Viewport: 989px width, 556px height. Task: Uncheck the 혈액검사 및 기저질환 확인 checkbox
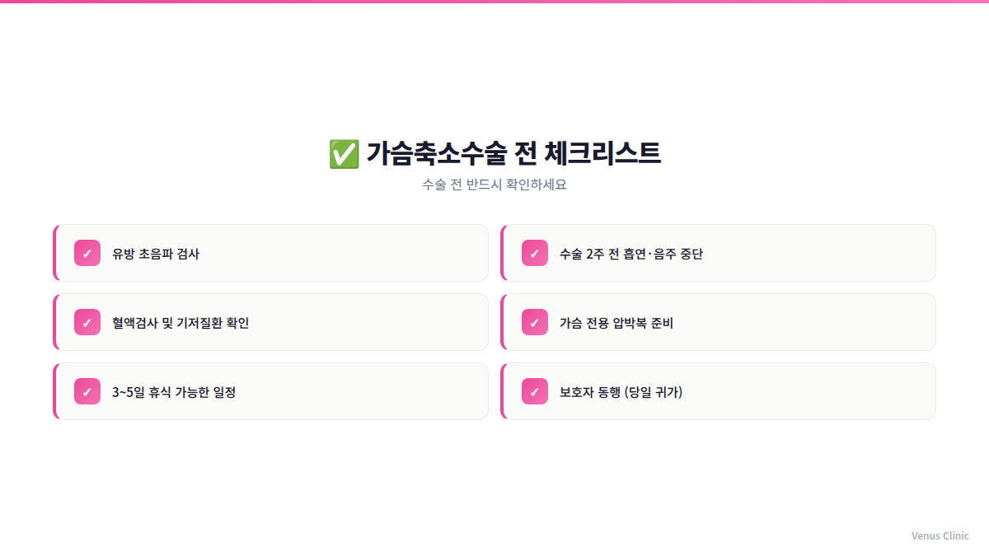click(x=87, y=322)
